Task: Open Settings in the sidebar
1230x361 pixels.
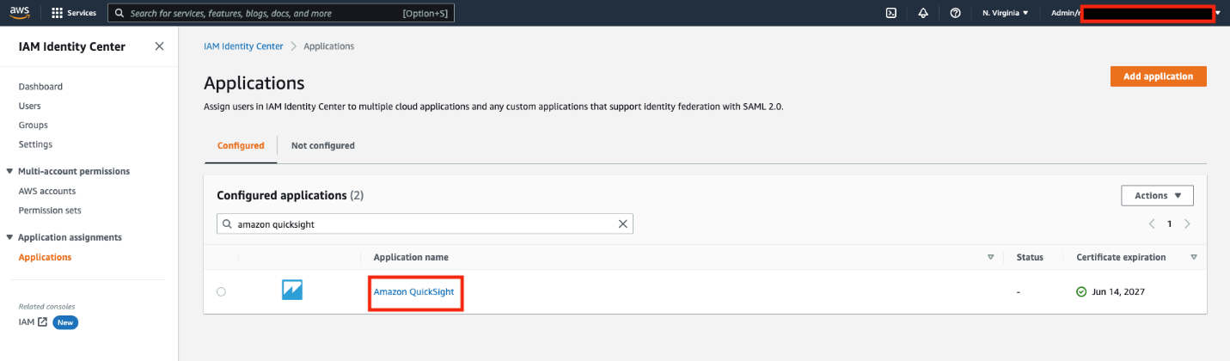Action: click(x=35, y=144)
